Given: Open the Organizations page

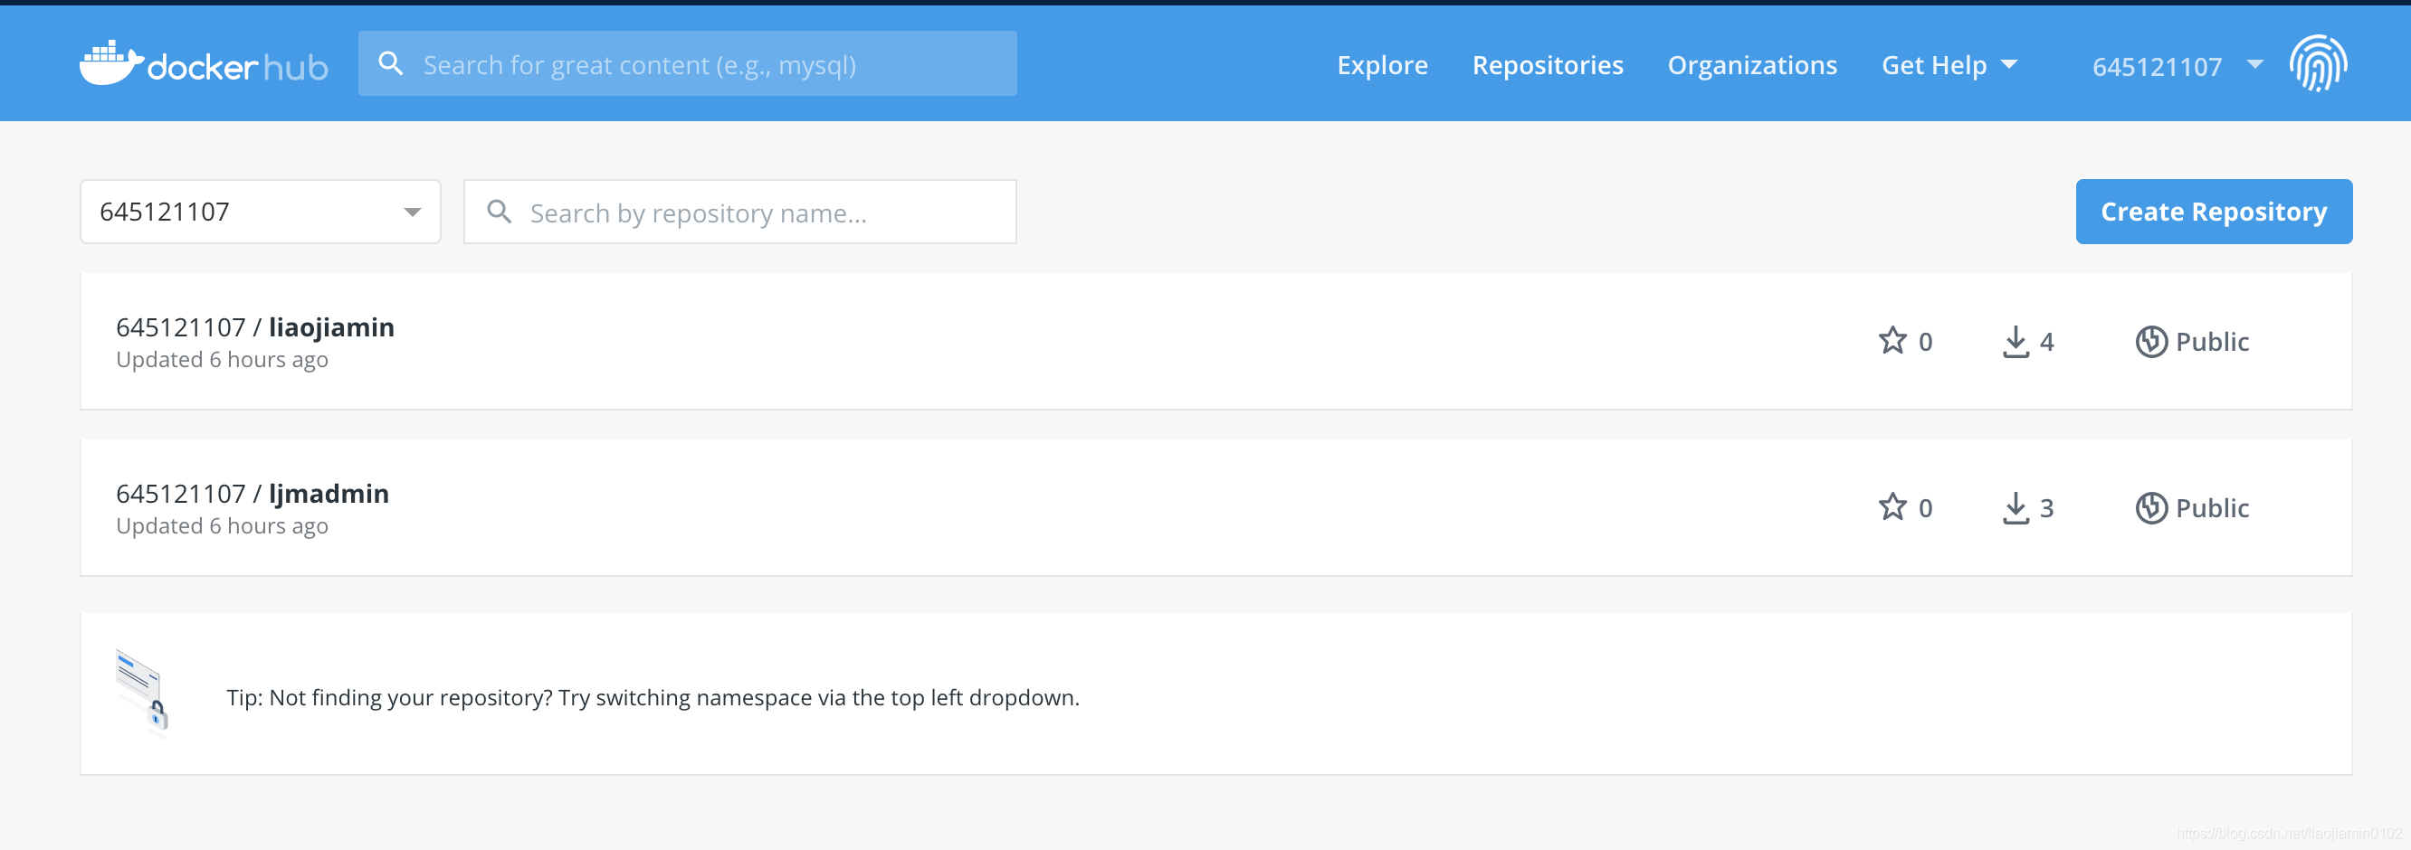Looking at the screenshot, I should click(1752, 64).
